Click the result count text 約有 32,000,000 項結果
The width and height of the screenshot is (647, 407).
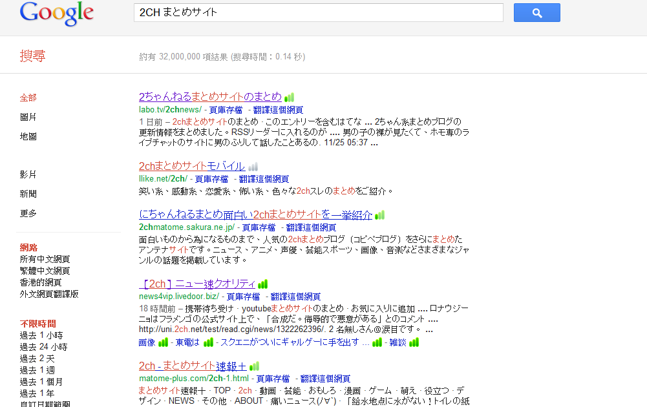coord(183,56)
